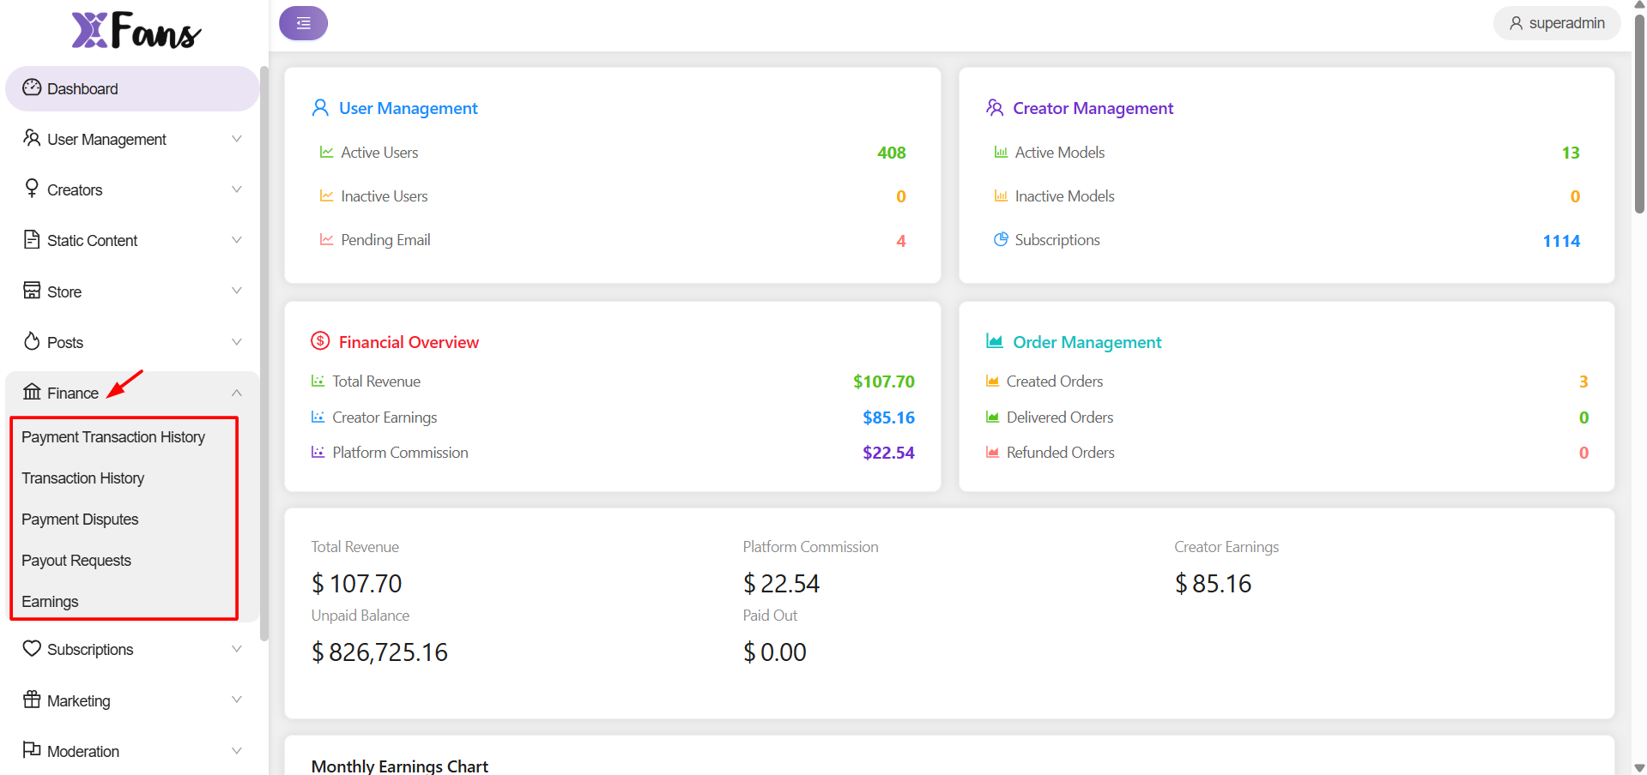Select Payment Disputes submenu item
This screenshot has height=775, width=1647.
pos(80,520)
